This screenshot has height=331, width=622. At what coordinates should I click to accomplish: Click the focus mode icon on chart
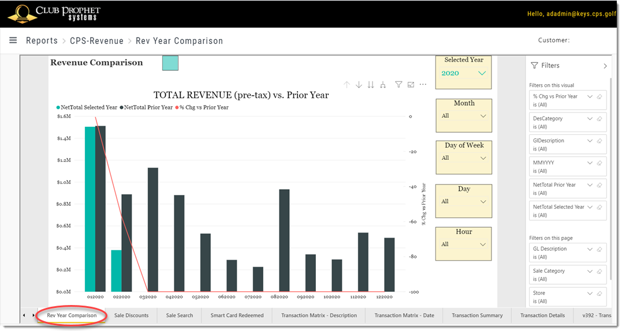pyautogui.click(x=411, y=84)
